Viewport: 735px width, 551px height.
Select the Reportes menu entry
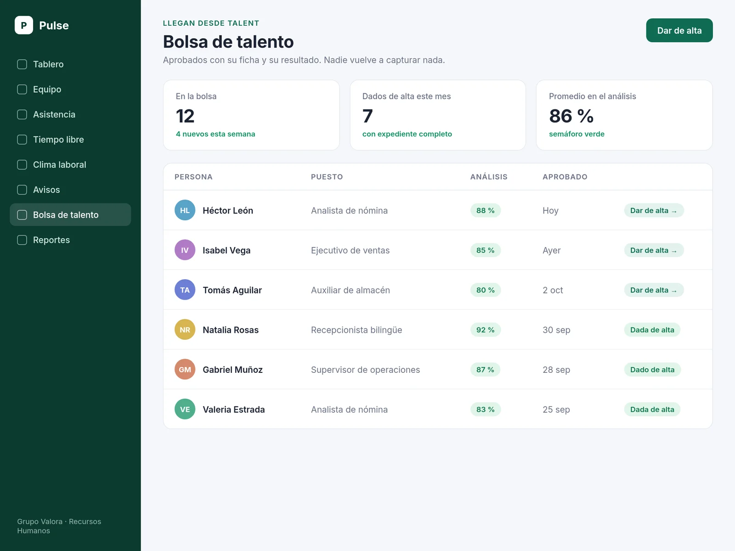pyautogui.click(x=70, y=240)
